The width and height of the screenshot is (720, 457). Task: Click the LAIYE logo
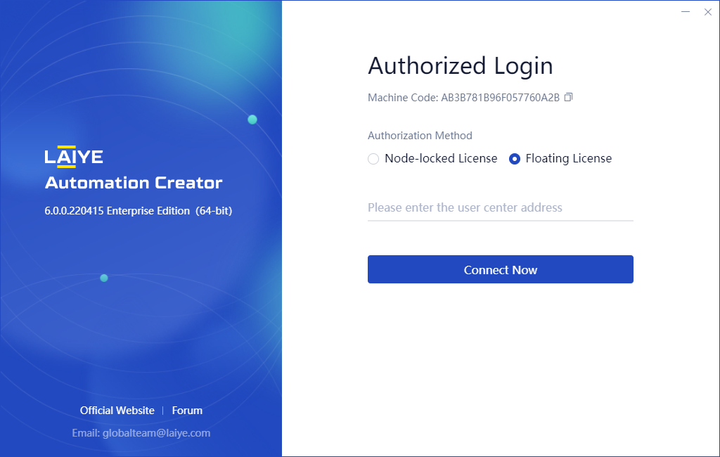pyautogui.click(x=74, y=156)
